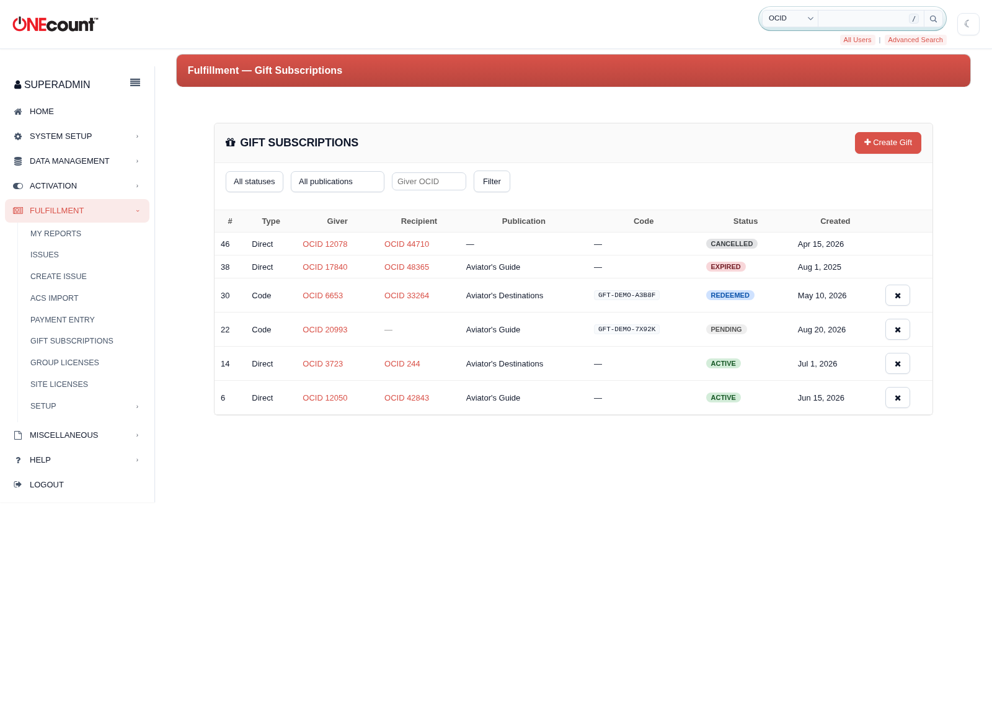Image resolution: width=992 pixels, height=728 pixels.
Task: Open Create Issue menu item
Action: [58, 277]
